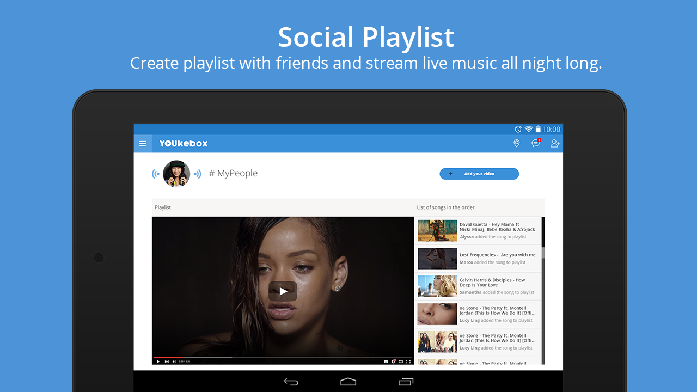Tap the battery status icon
Viewport: 697px width, 392px height.
[x=538, y=130]
